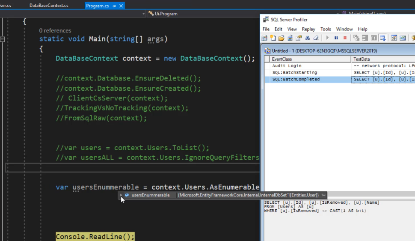Click FROM [Users] AS [u] line
This screenshot has width=415, height=241.
289,207
